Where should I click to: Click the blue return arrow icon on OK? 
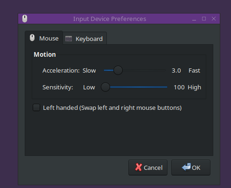[186, 167]
